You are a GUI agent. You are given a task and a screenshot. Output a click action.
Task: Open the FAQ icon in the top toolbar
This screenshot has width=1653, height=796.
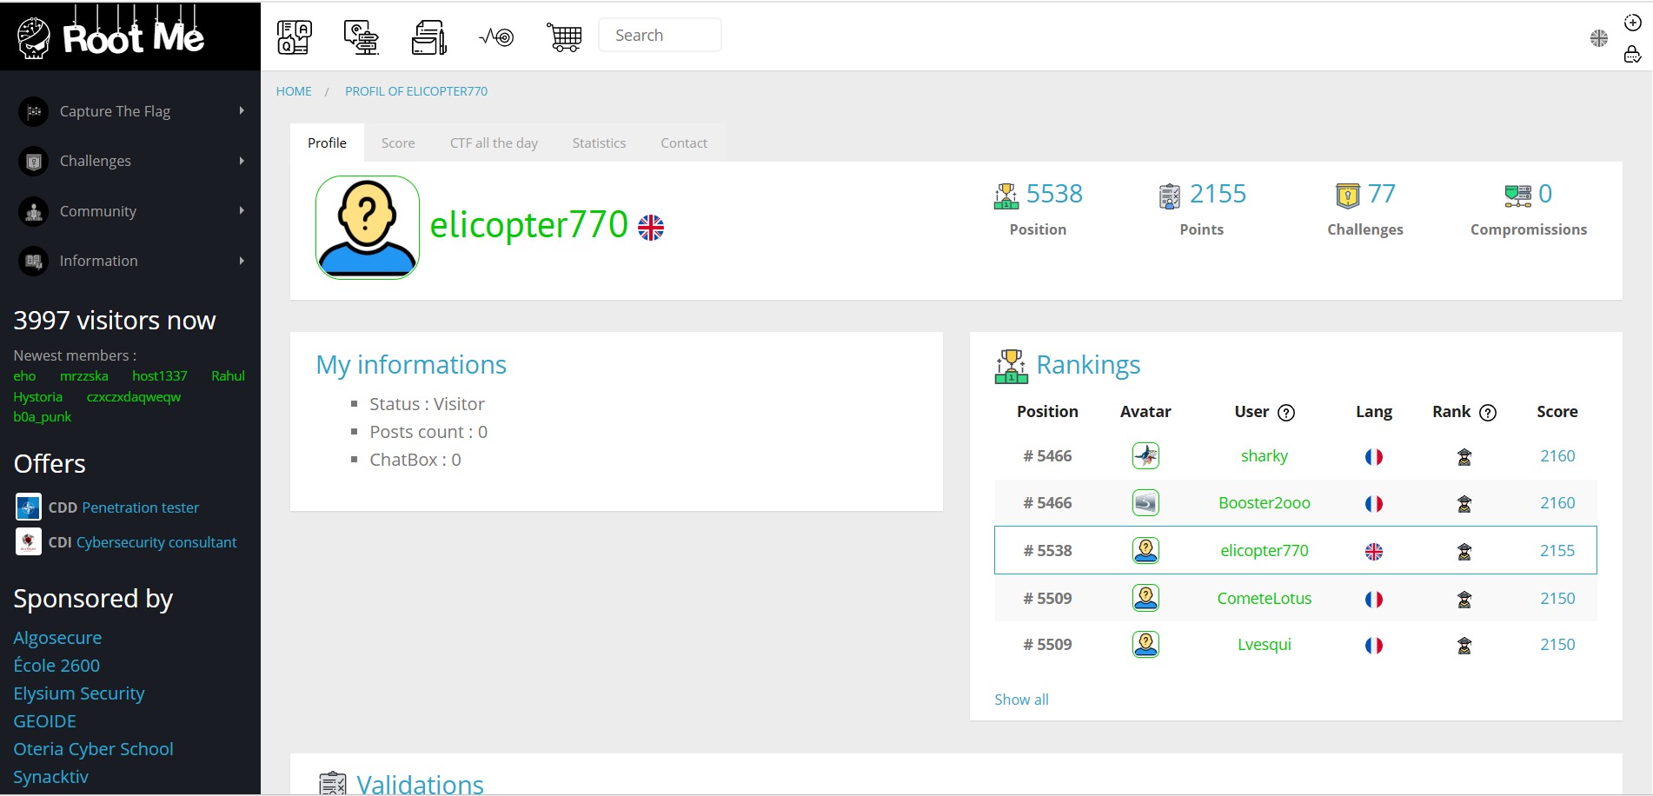point(294,36)
